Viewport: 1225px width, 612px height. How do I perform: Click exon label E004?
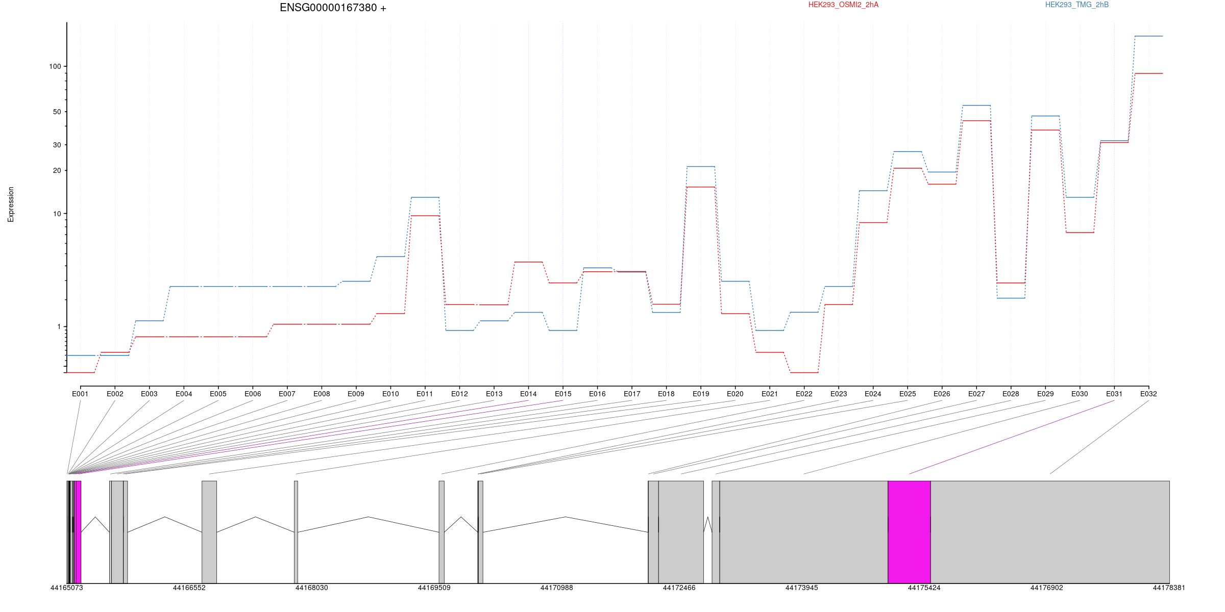pyautogui.click(x=184, y=394)
